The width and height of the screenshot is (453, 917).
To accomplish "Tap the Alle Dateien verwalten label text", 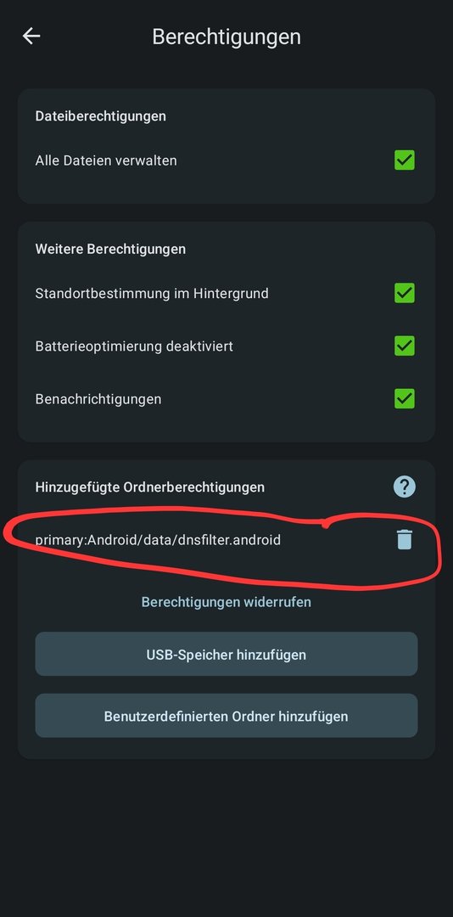I will point(106,160).
